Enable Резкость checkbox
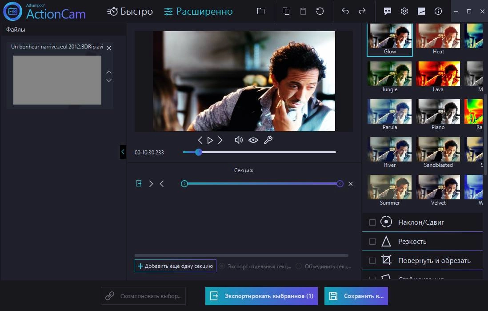This screenshot has height=311, width=488. pos(372,242)
